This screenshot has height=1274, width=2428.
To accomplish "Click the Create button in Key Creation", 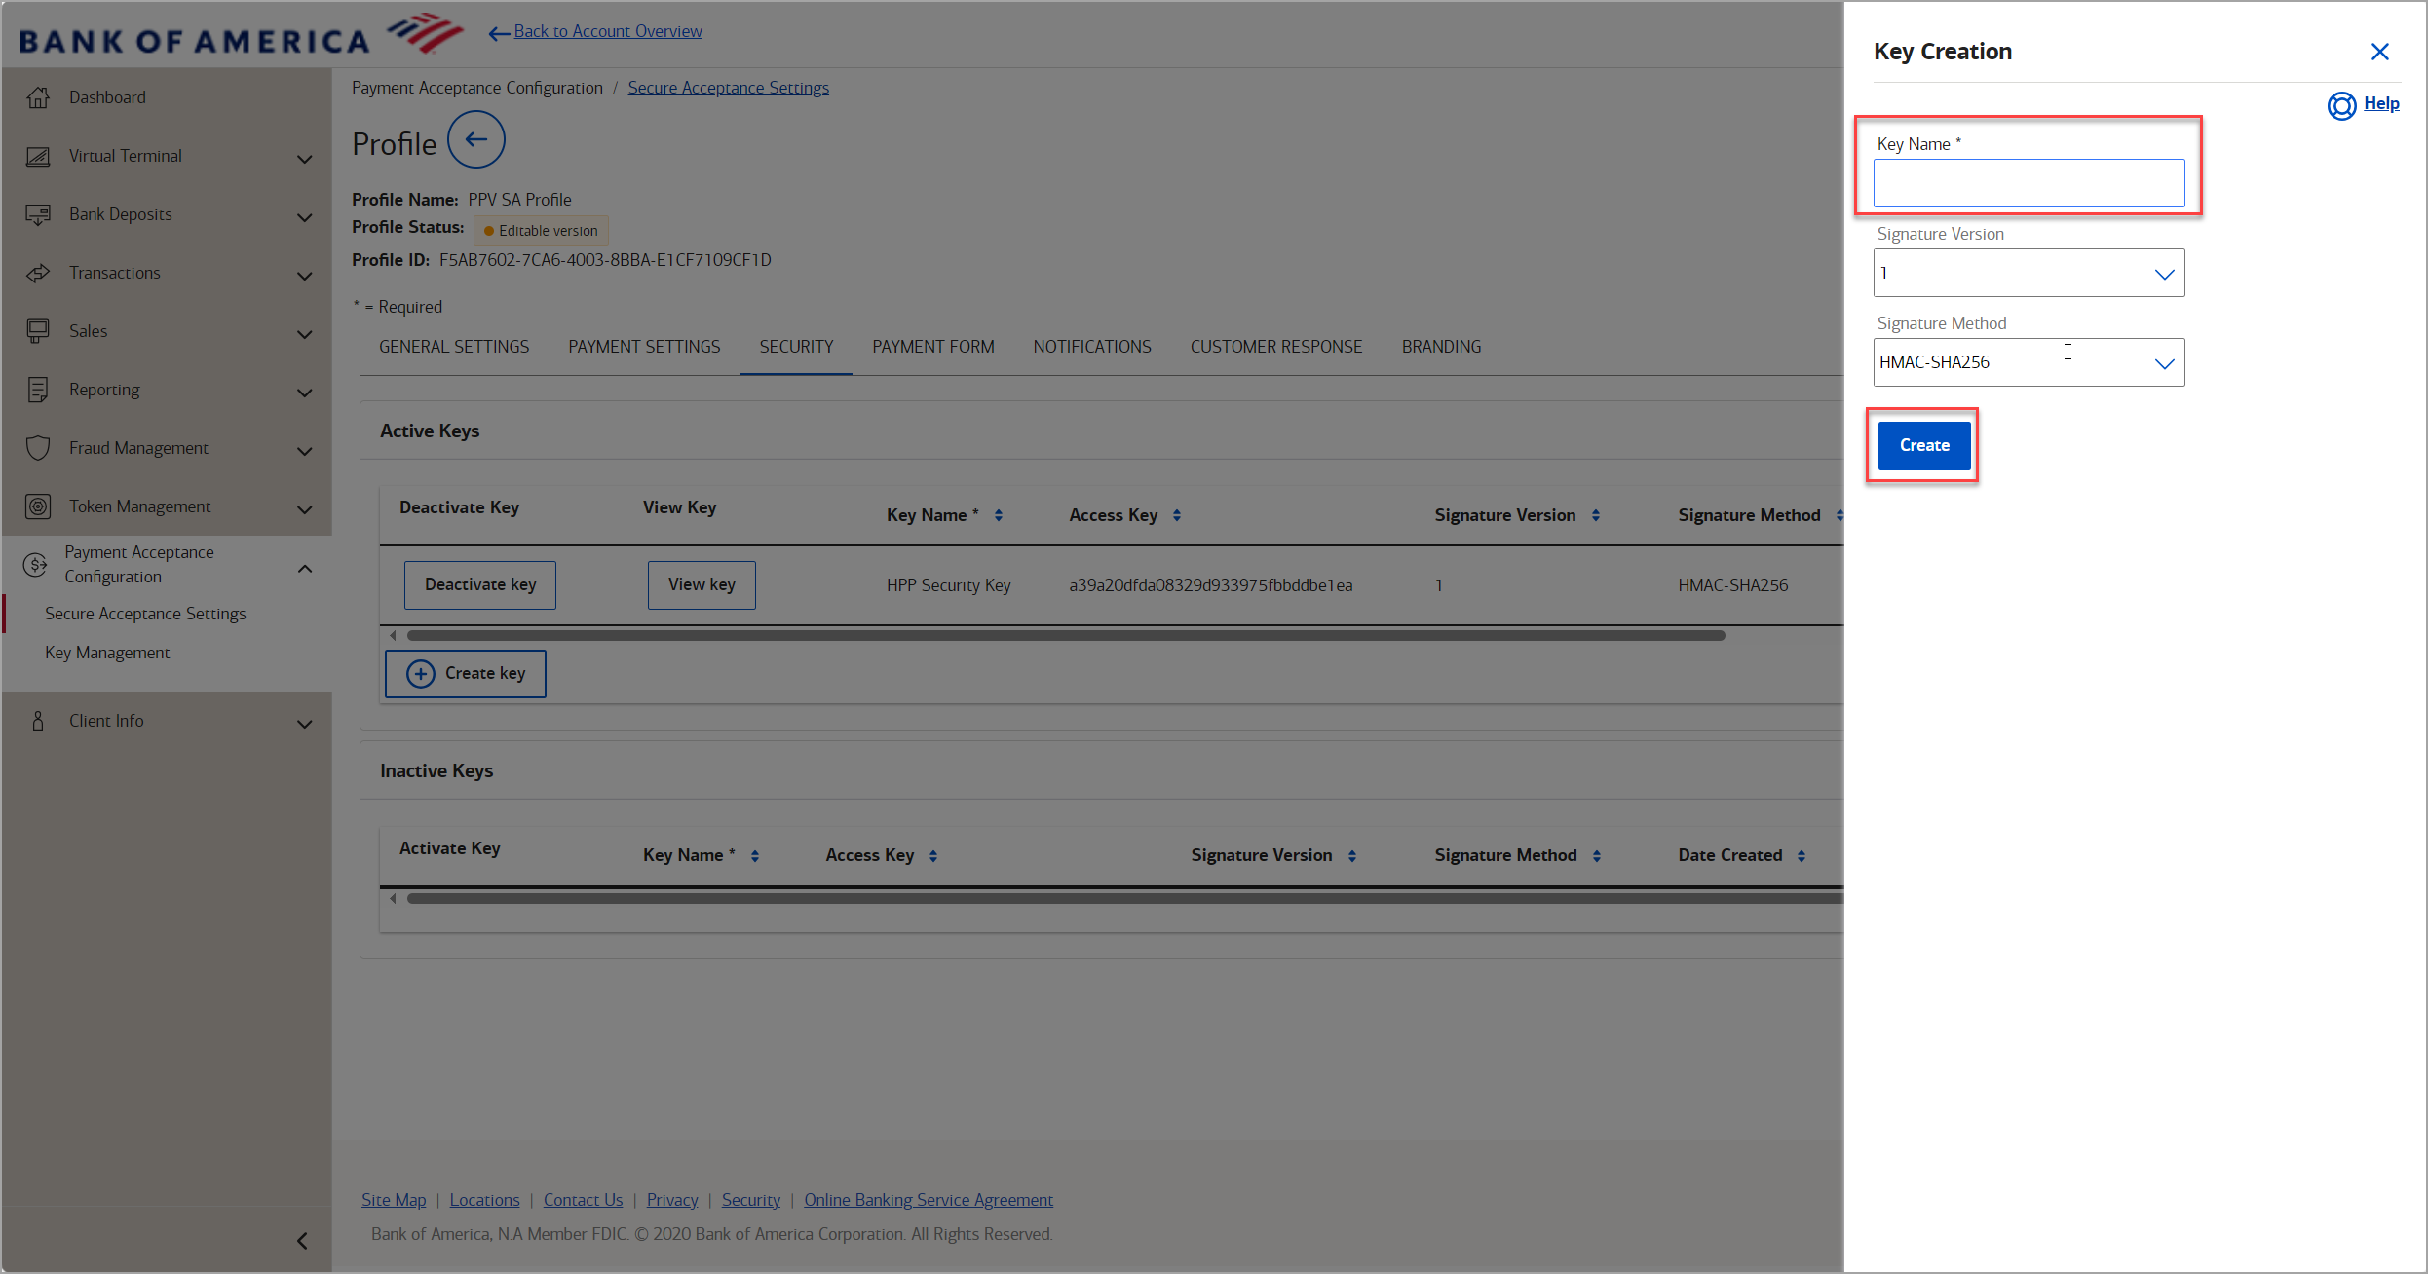I will pos(1925,444).
